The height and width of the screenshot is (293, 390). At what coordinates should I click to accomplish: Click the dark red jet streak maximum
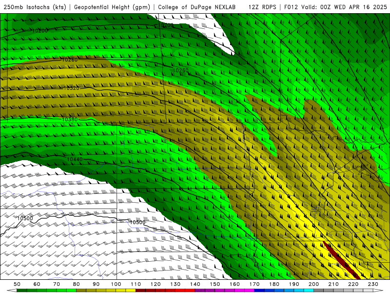341,260
